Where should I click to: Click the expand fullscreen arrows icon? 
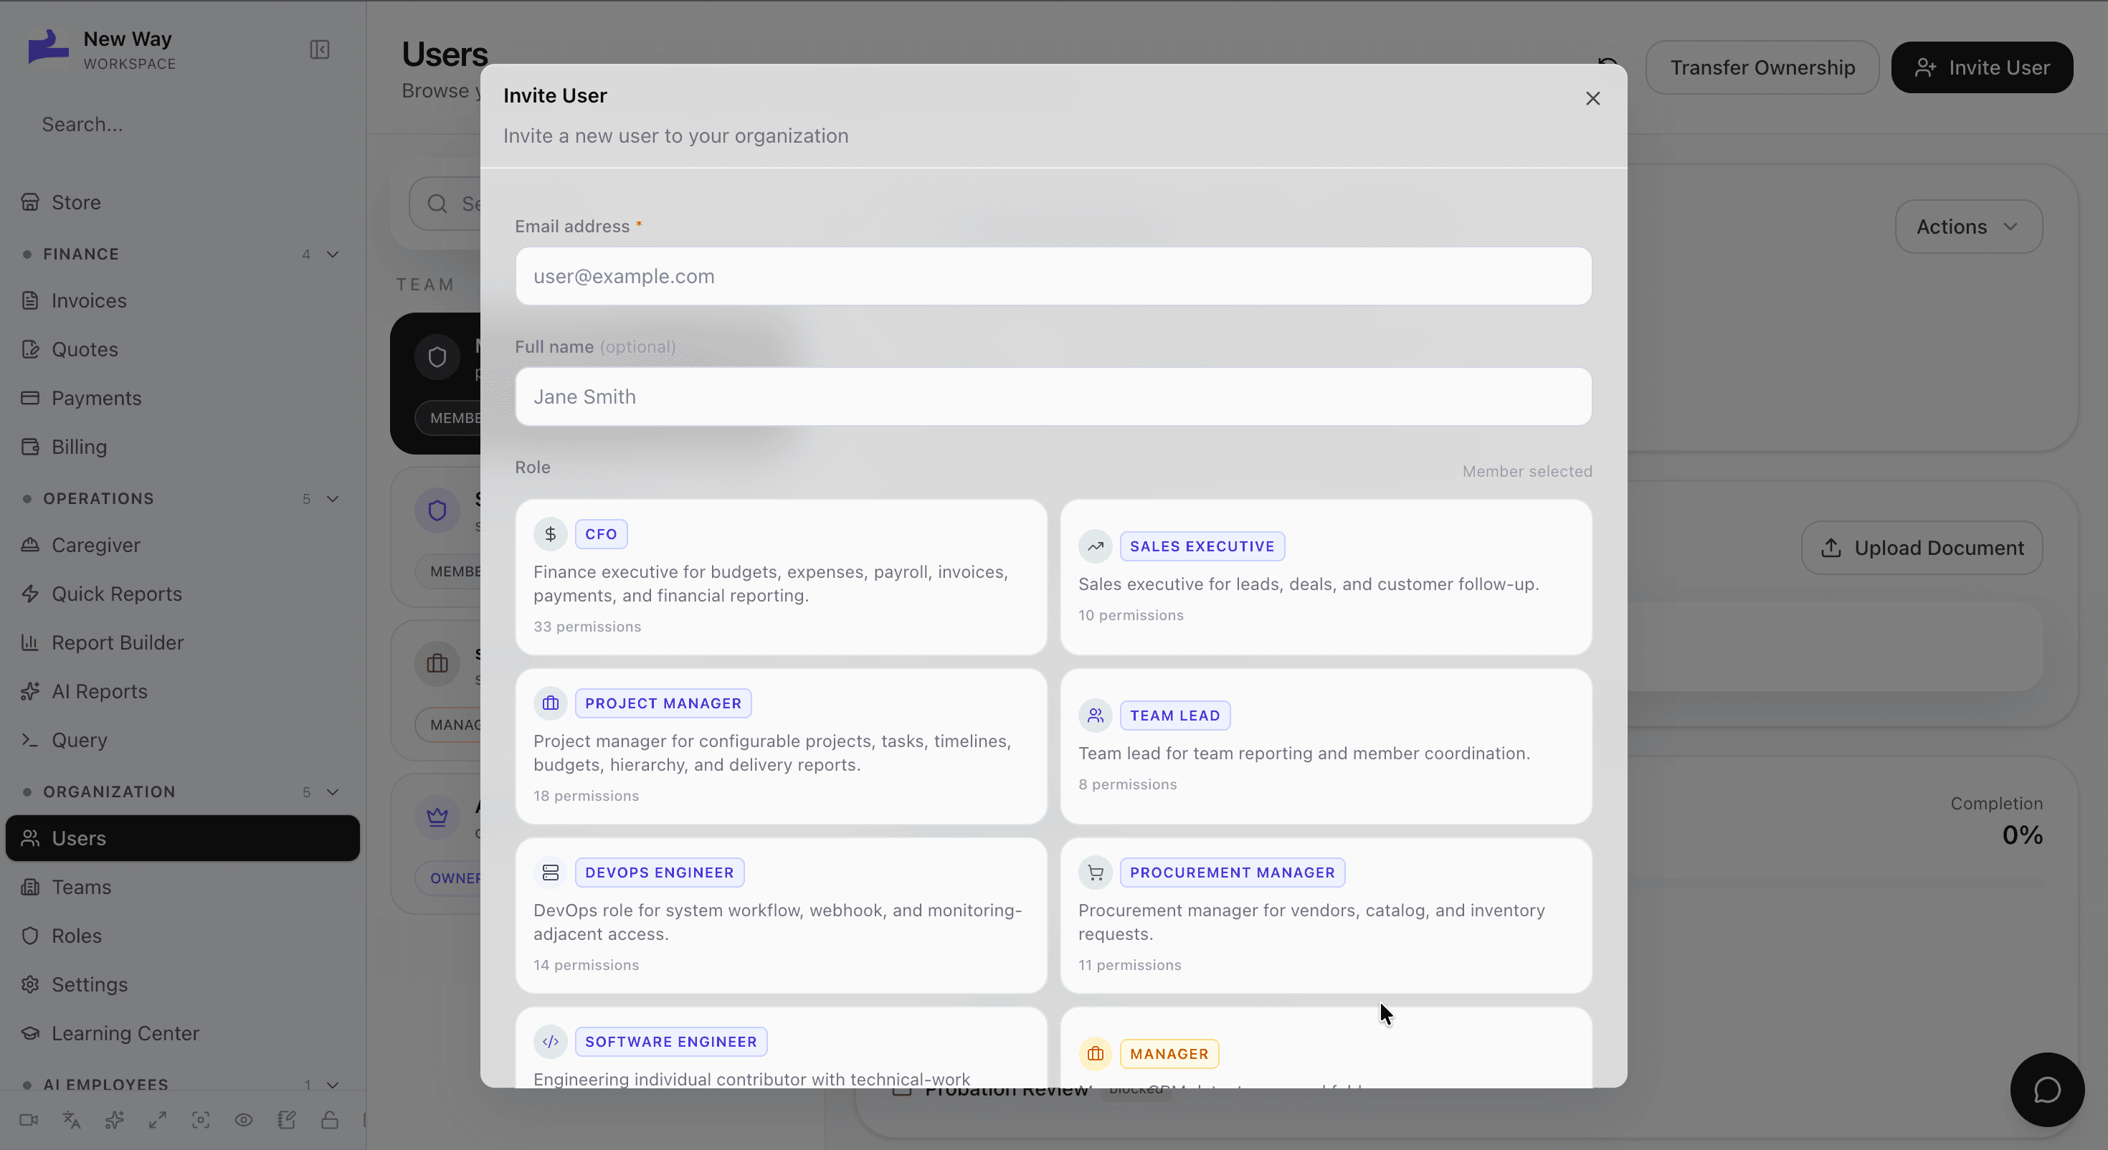(x=158, y=1120)
